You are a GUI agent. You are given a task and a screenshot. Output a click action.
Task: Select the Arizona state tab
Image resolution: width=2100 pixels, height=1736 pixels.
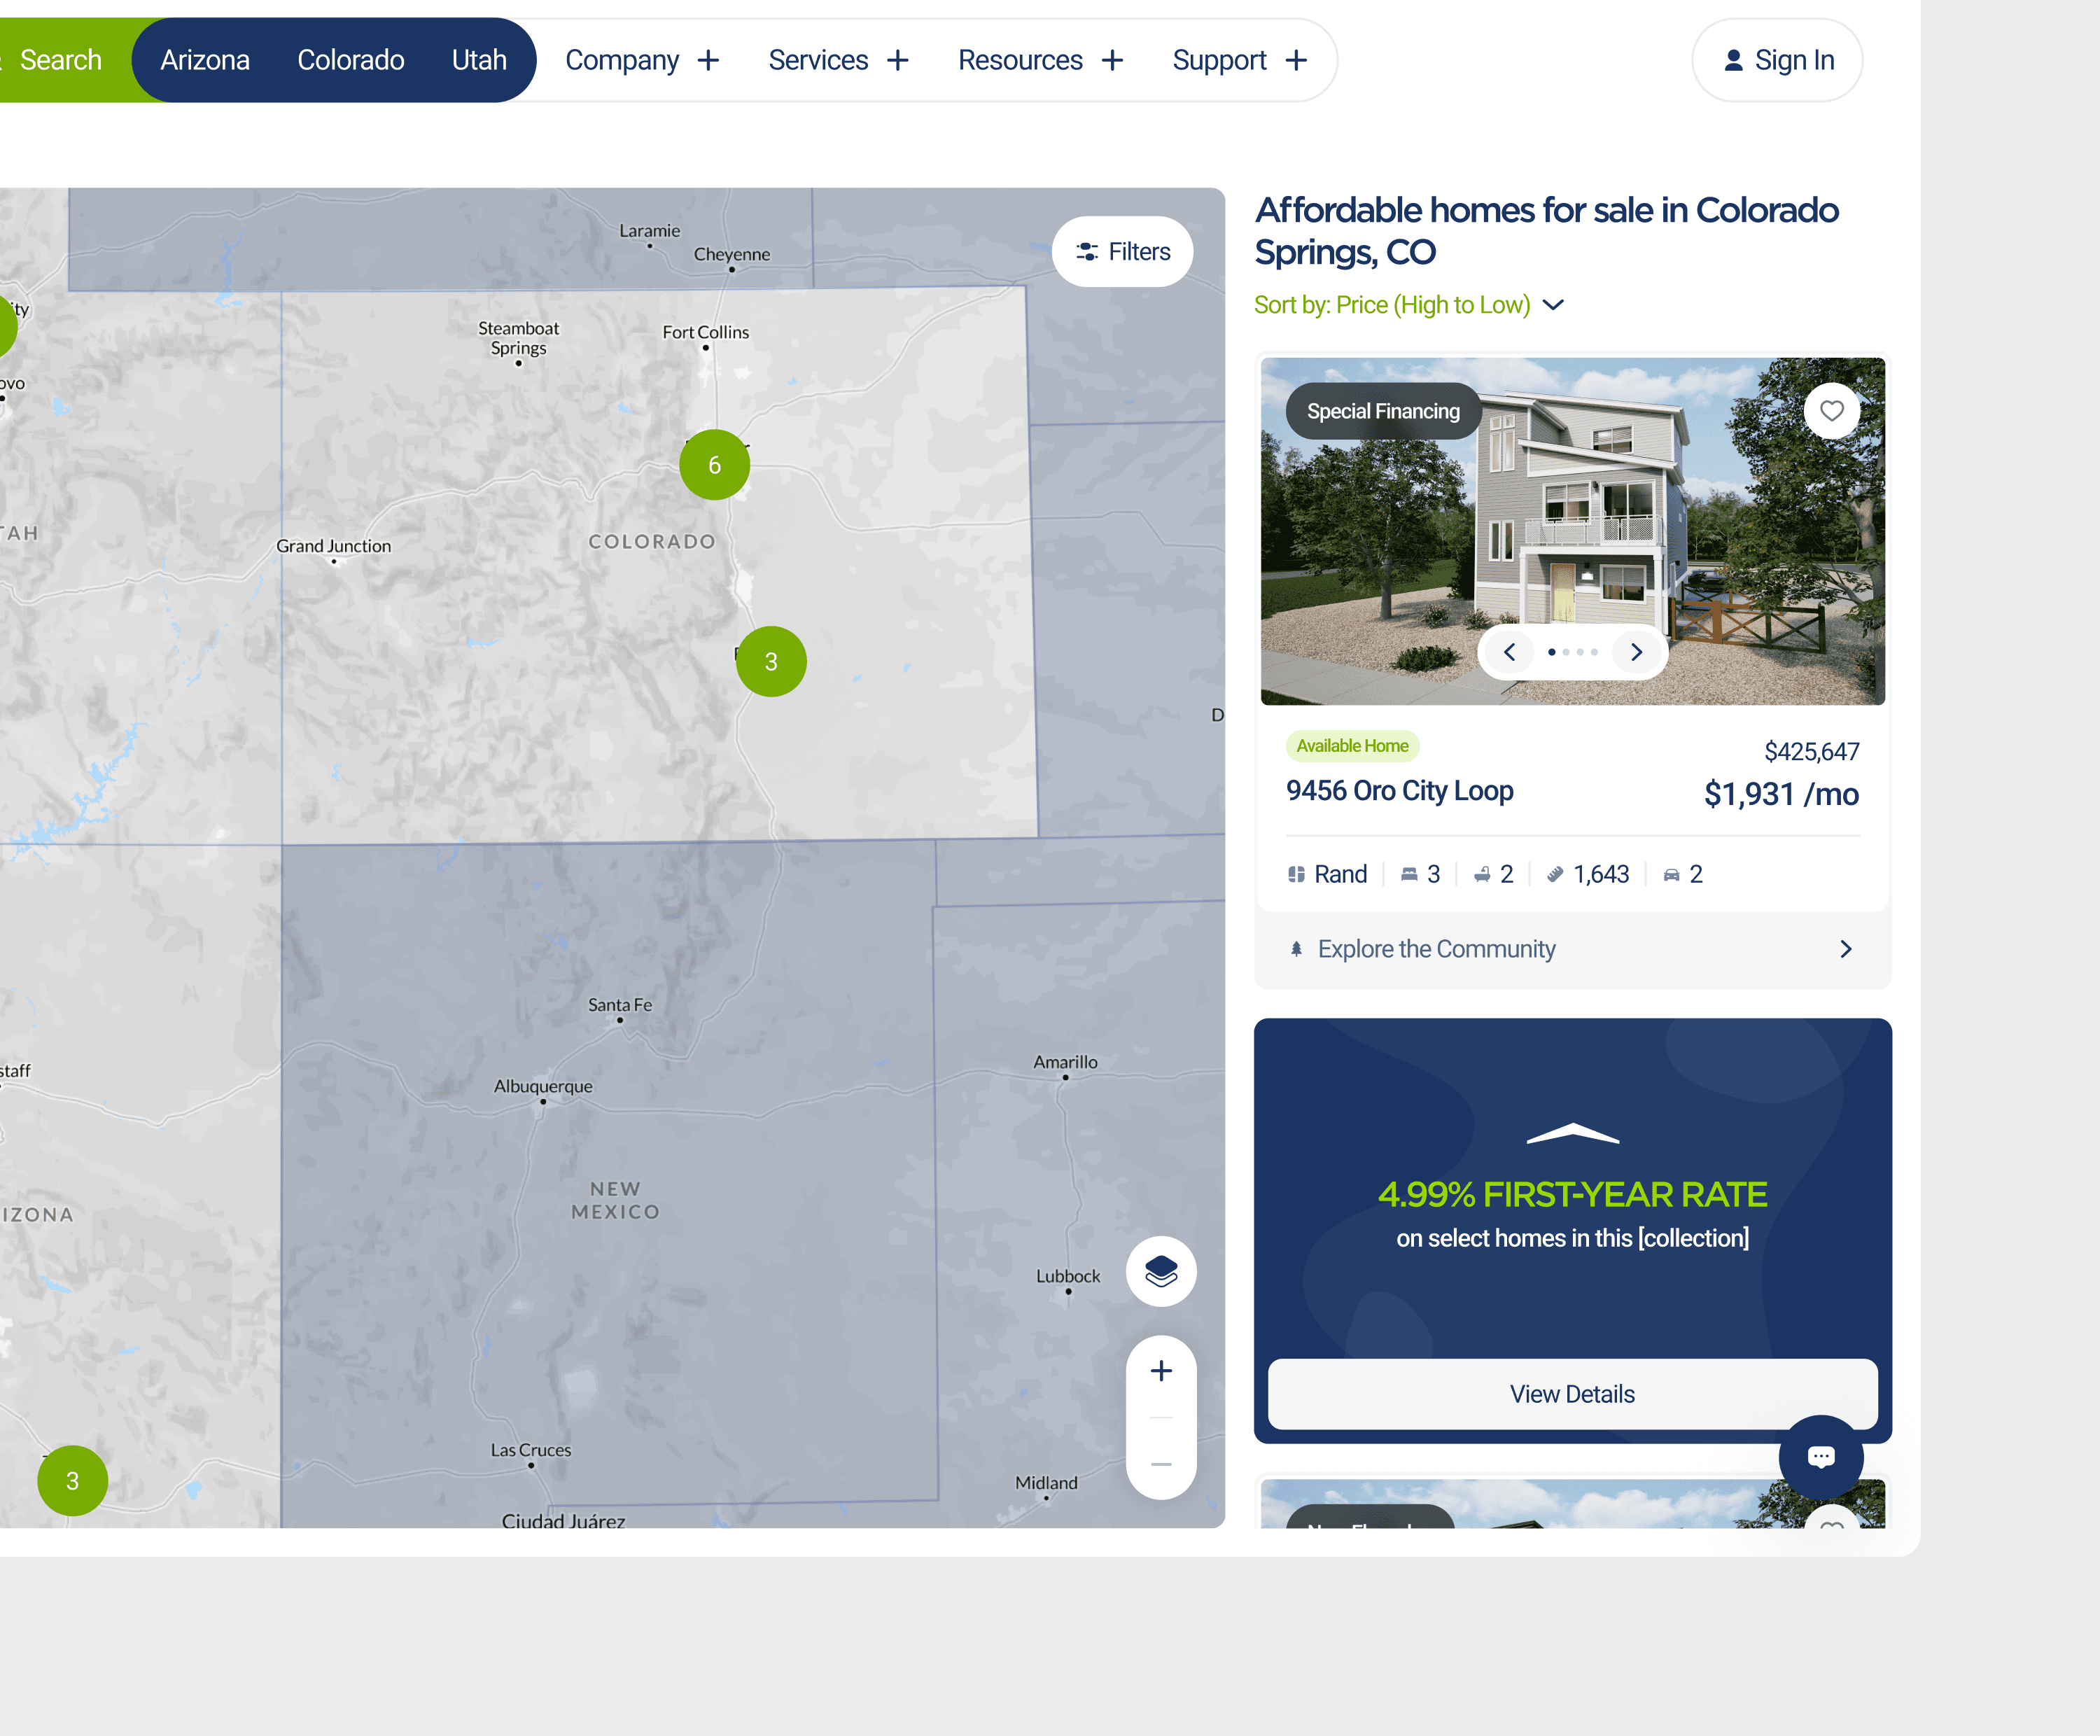coord(205,60)
